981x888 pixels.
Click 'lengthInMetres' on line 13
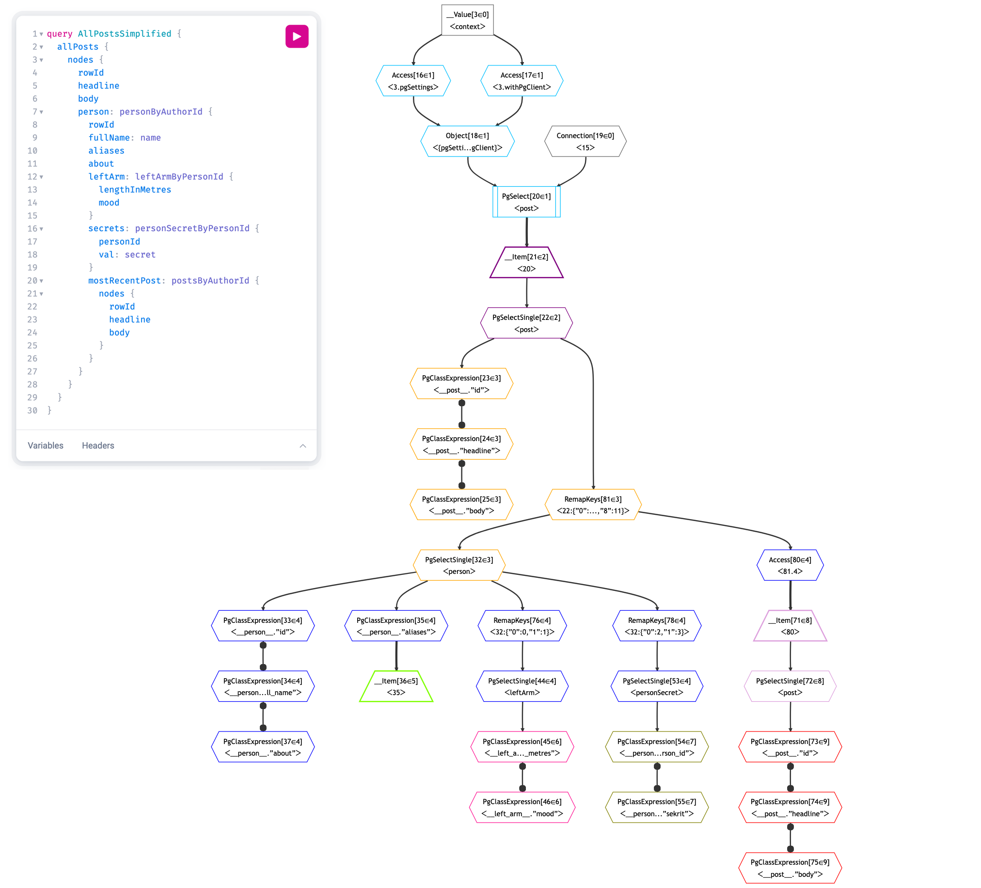(x=135, y=189)
